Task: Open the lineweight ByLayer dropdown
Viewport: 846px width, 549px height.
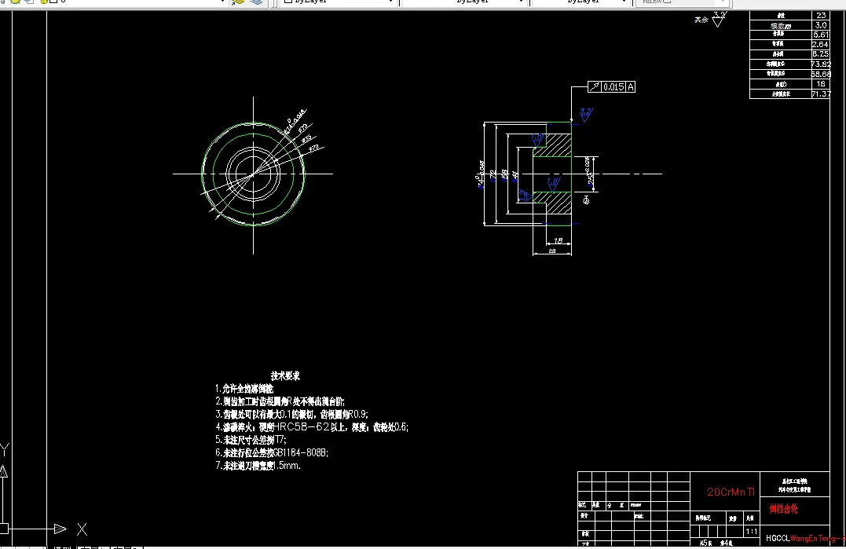Action: (581, 2)
